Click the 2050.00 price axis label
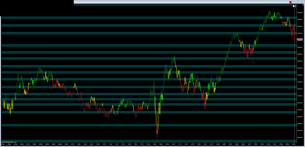Image resolution: width=305 pixels, height=147 pixels. [x=300, y=75]
